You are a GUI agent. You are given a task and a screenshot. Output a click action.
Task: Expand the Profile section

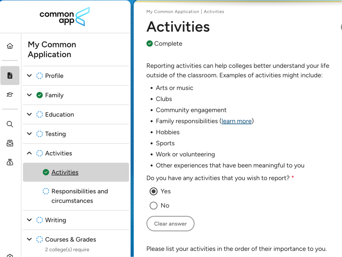tap(29, 76)
